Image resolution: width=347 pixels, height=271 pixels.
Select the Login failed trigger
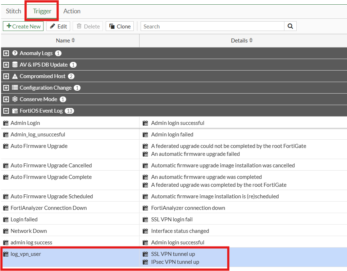pos(24,220)
